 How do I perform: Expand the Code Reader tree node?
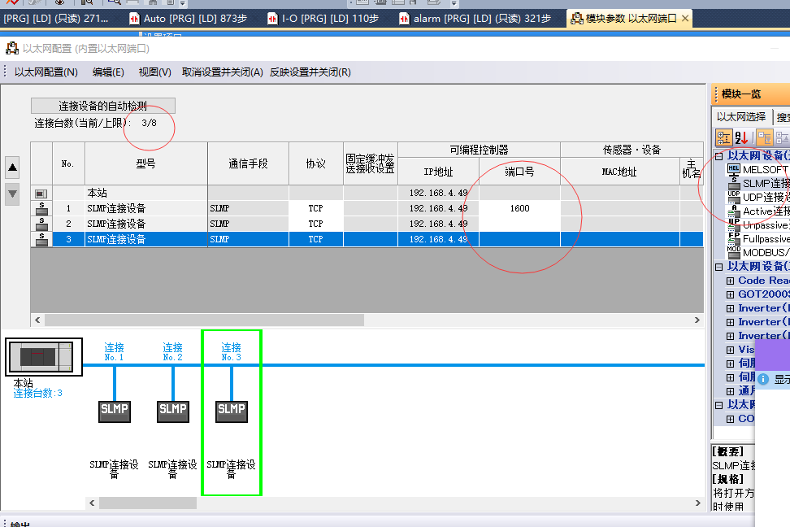point(730,281)
